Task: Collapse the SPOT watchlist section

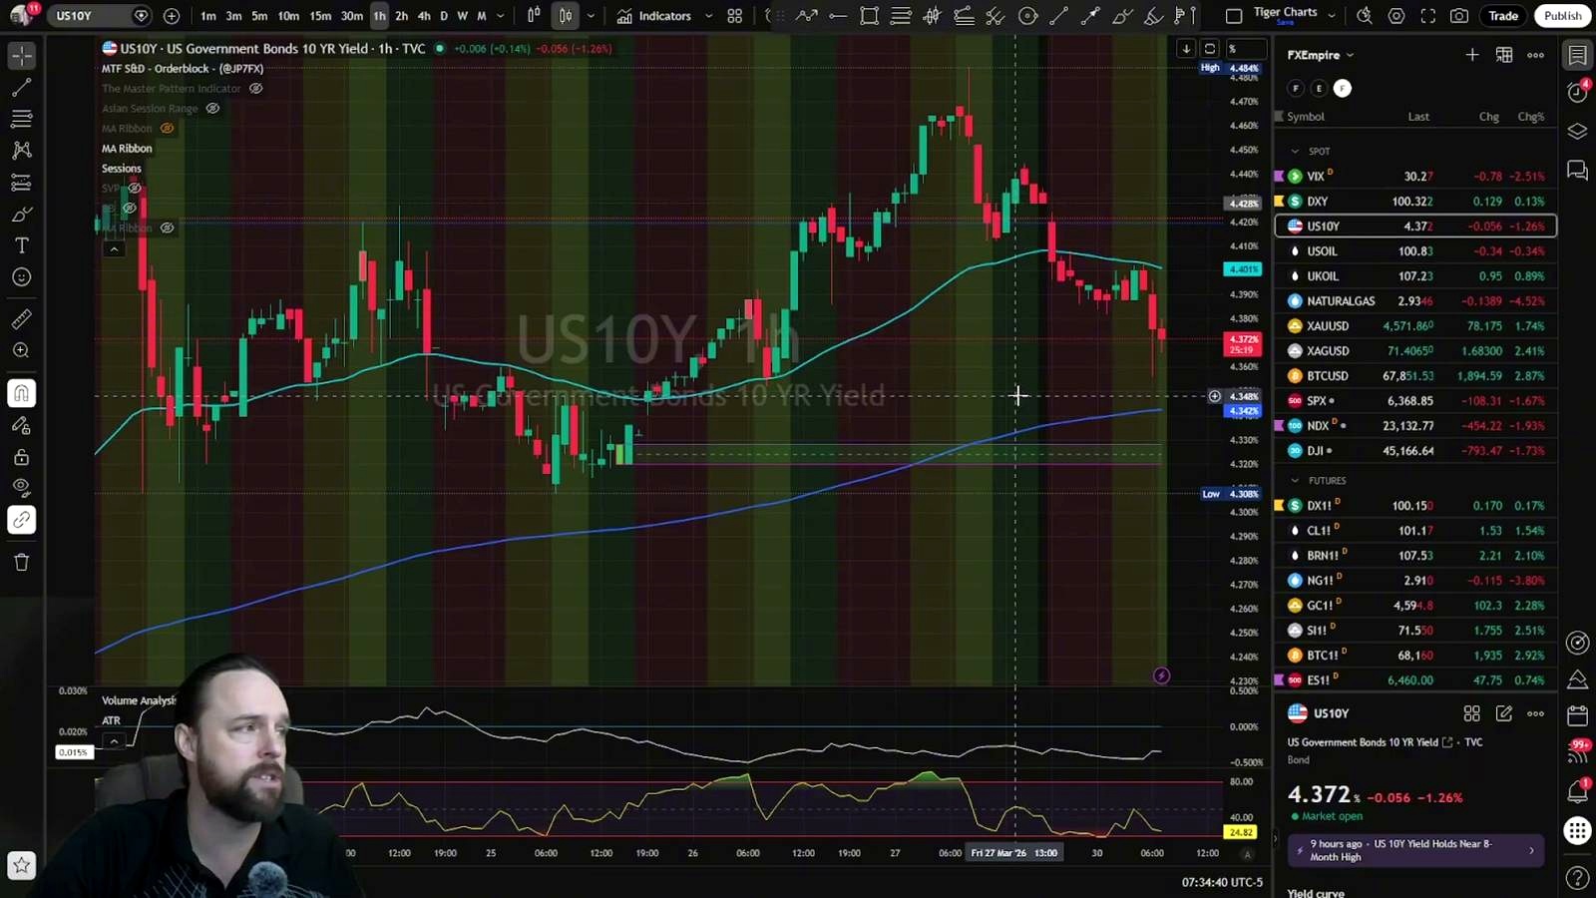Action: (x=1296, y=152)
